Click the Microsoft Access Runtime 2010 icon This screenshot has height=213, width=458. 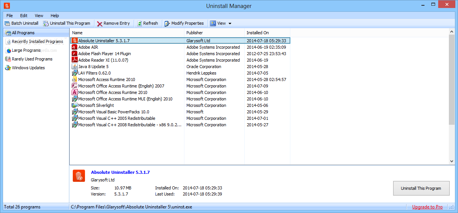(x=75, y=79)
